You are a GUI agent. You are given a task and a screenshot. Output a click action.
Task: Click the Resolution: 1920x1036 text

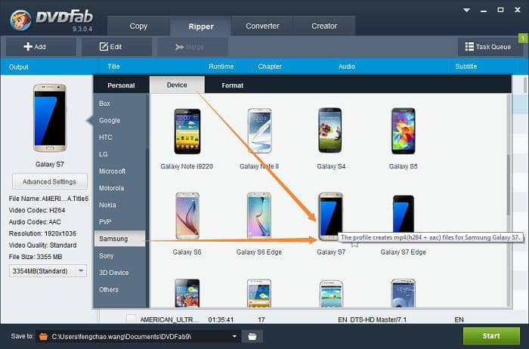pos(42,233)
